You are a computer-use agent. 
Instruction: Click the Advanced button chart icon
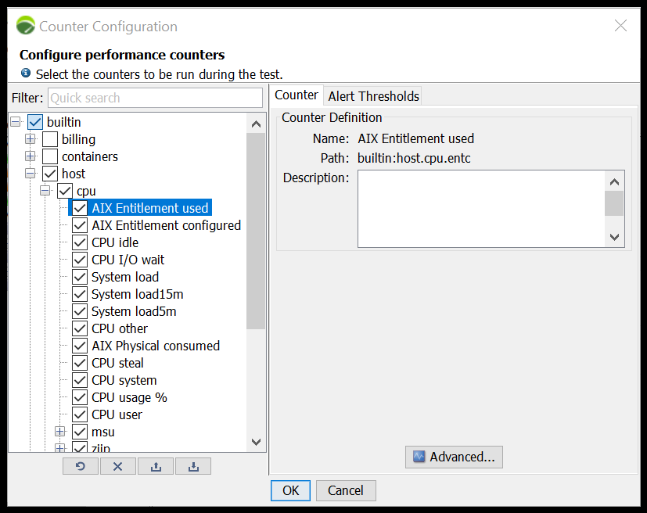(x=419, y=457)
